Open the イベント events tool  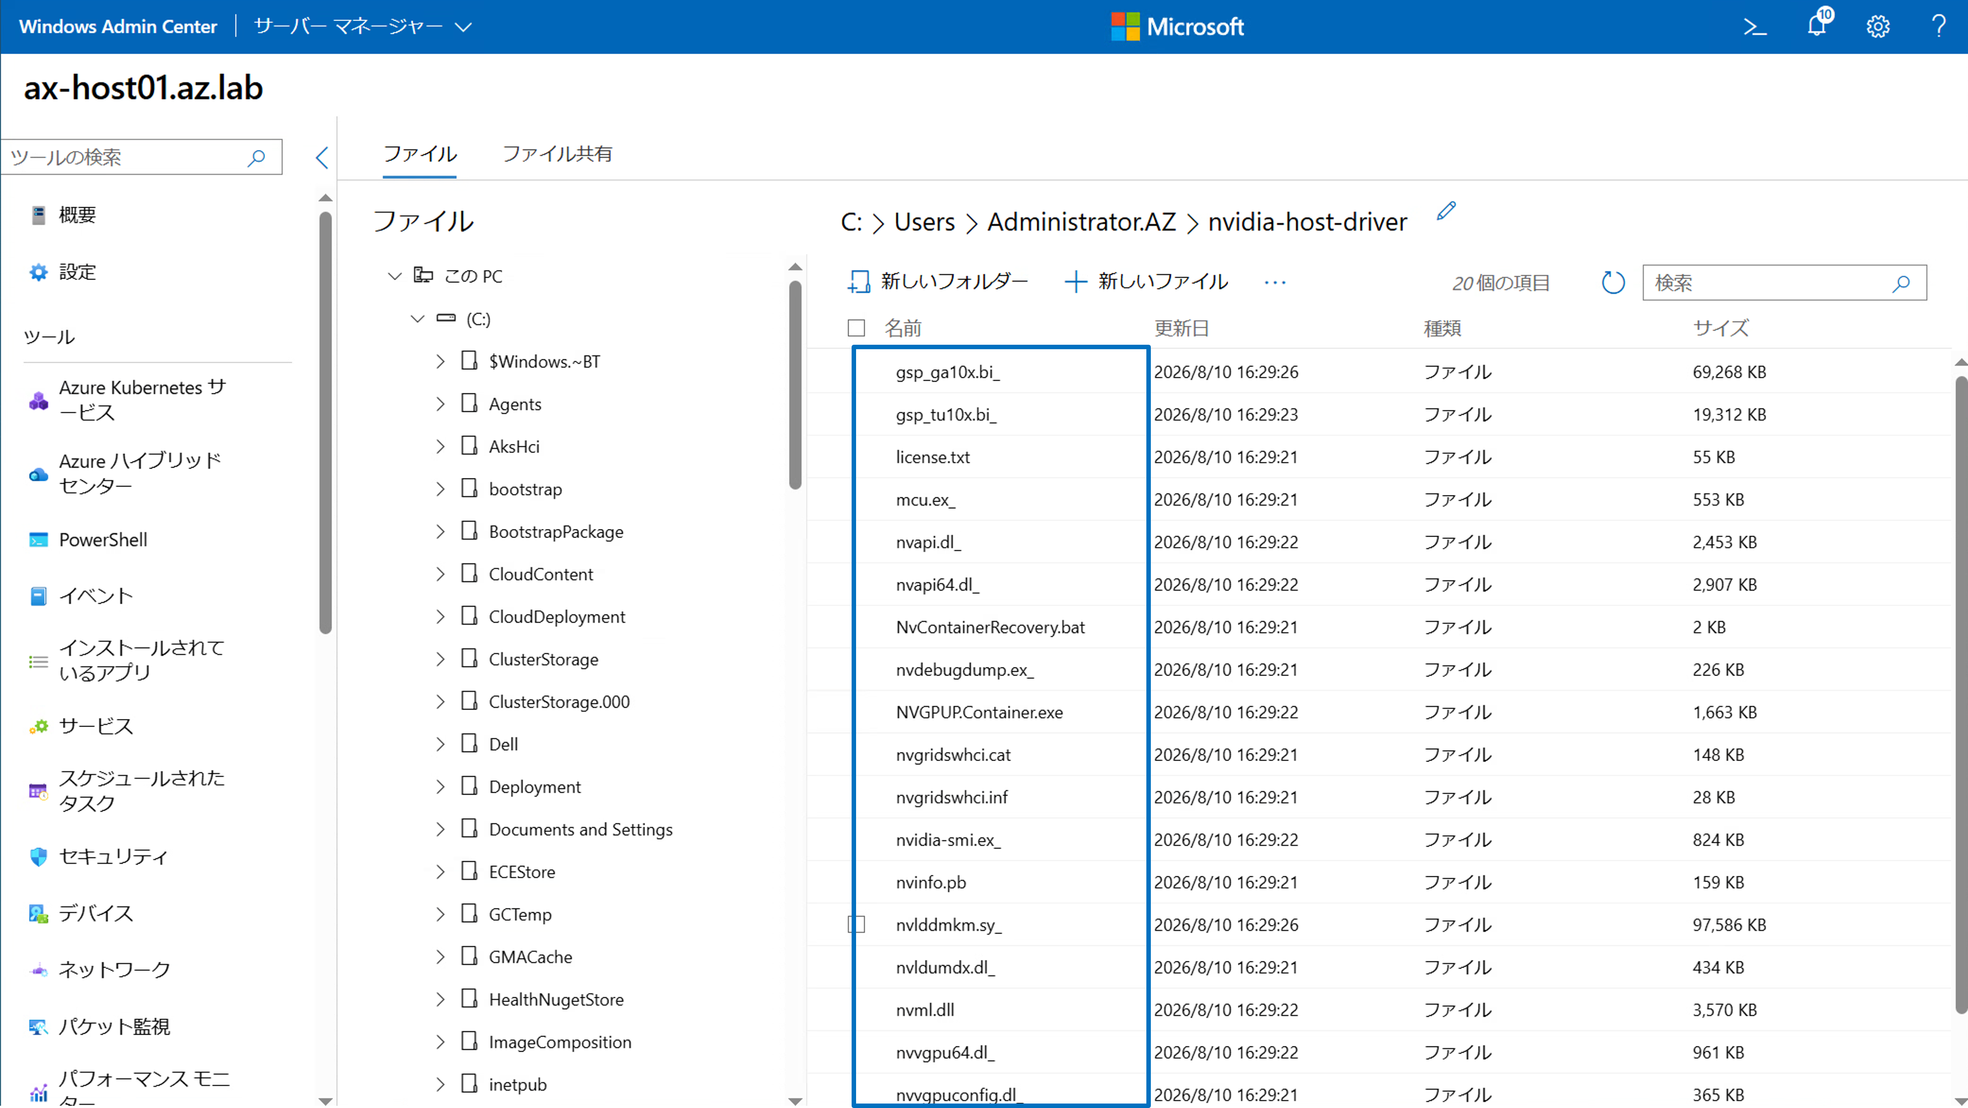(81, 596)
